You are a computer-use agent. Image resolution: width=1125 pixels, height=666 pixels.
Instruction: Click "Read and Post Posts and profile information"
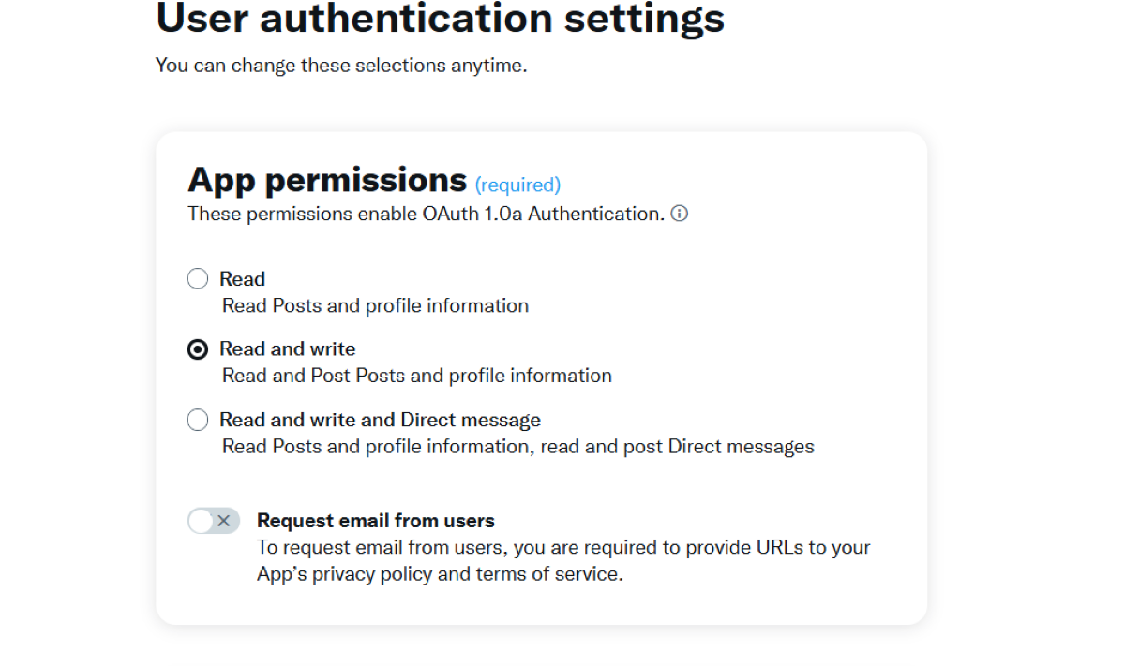point(416,376)
